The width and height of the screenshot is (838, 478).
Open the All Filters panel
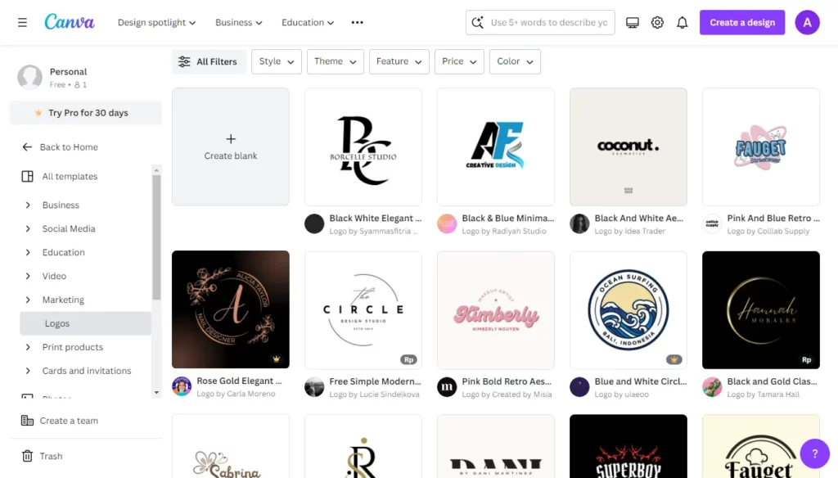tap(209, 61)
